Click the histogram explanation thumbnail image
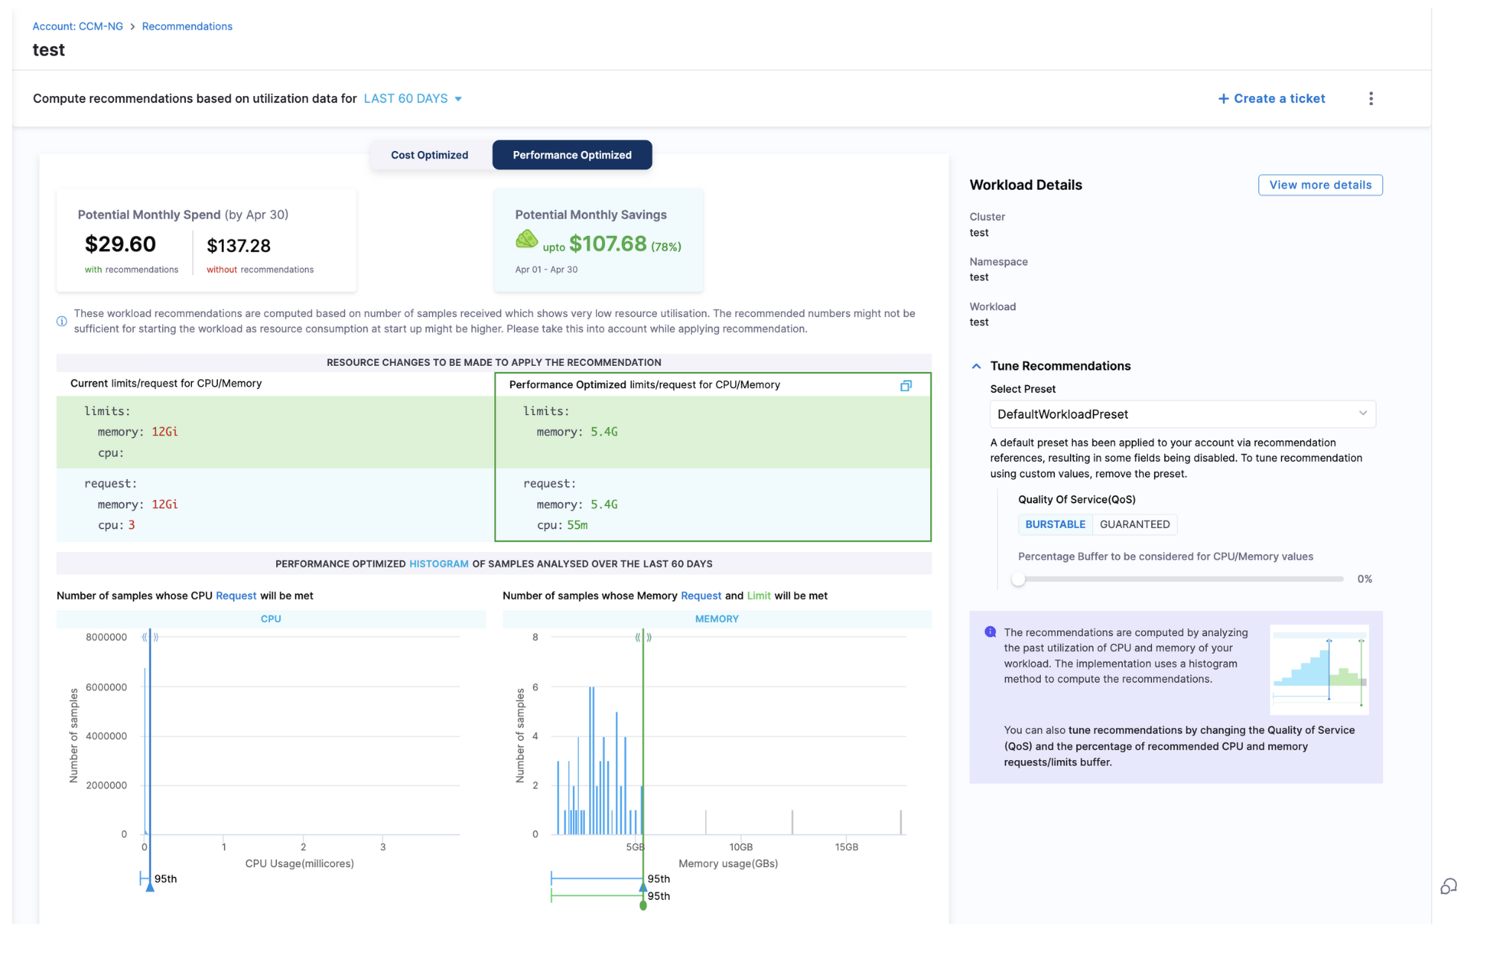Screen dimensions: 1497x958 [1318, 669]
